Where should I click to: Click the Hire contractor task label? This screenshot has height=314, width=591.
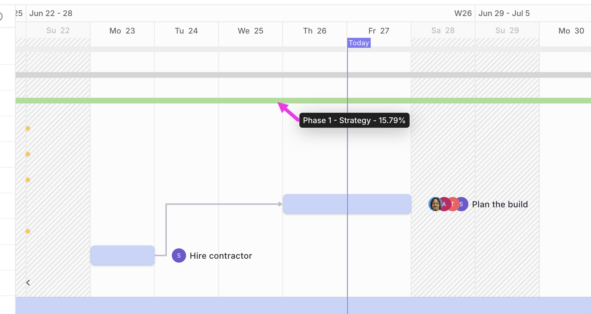[x=221, y=255]
